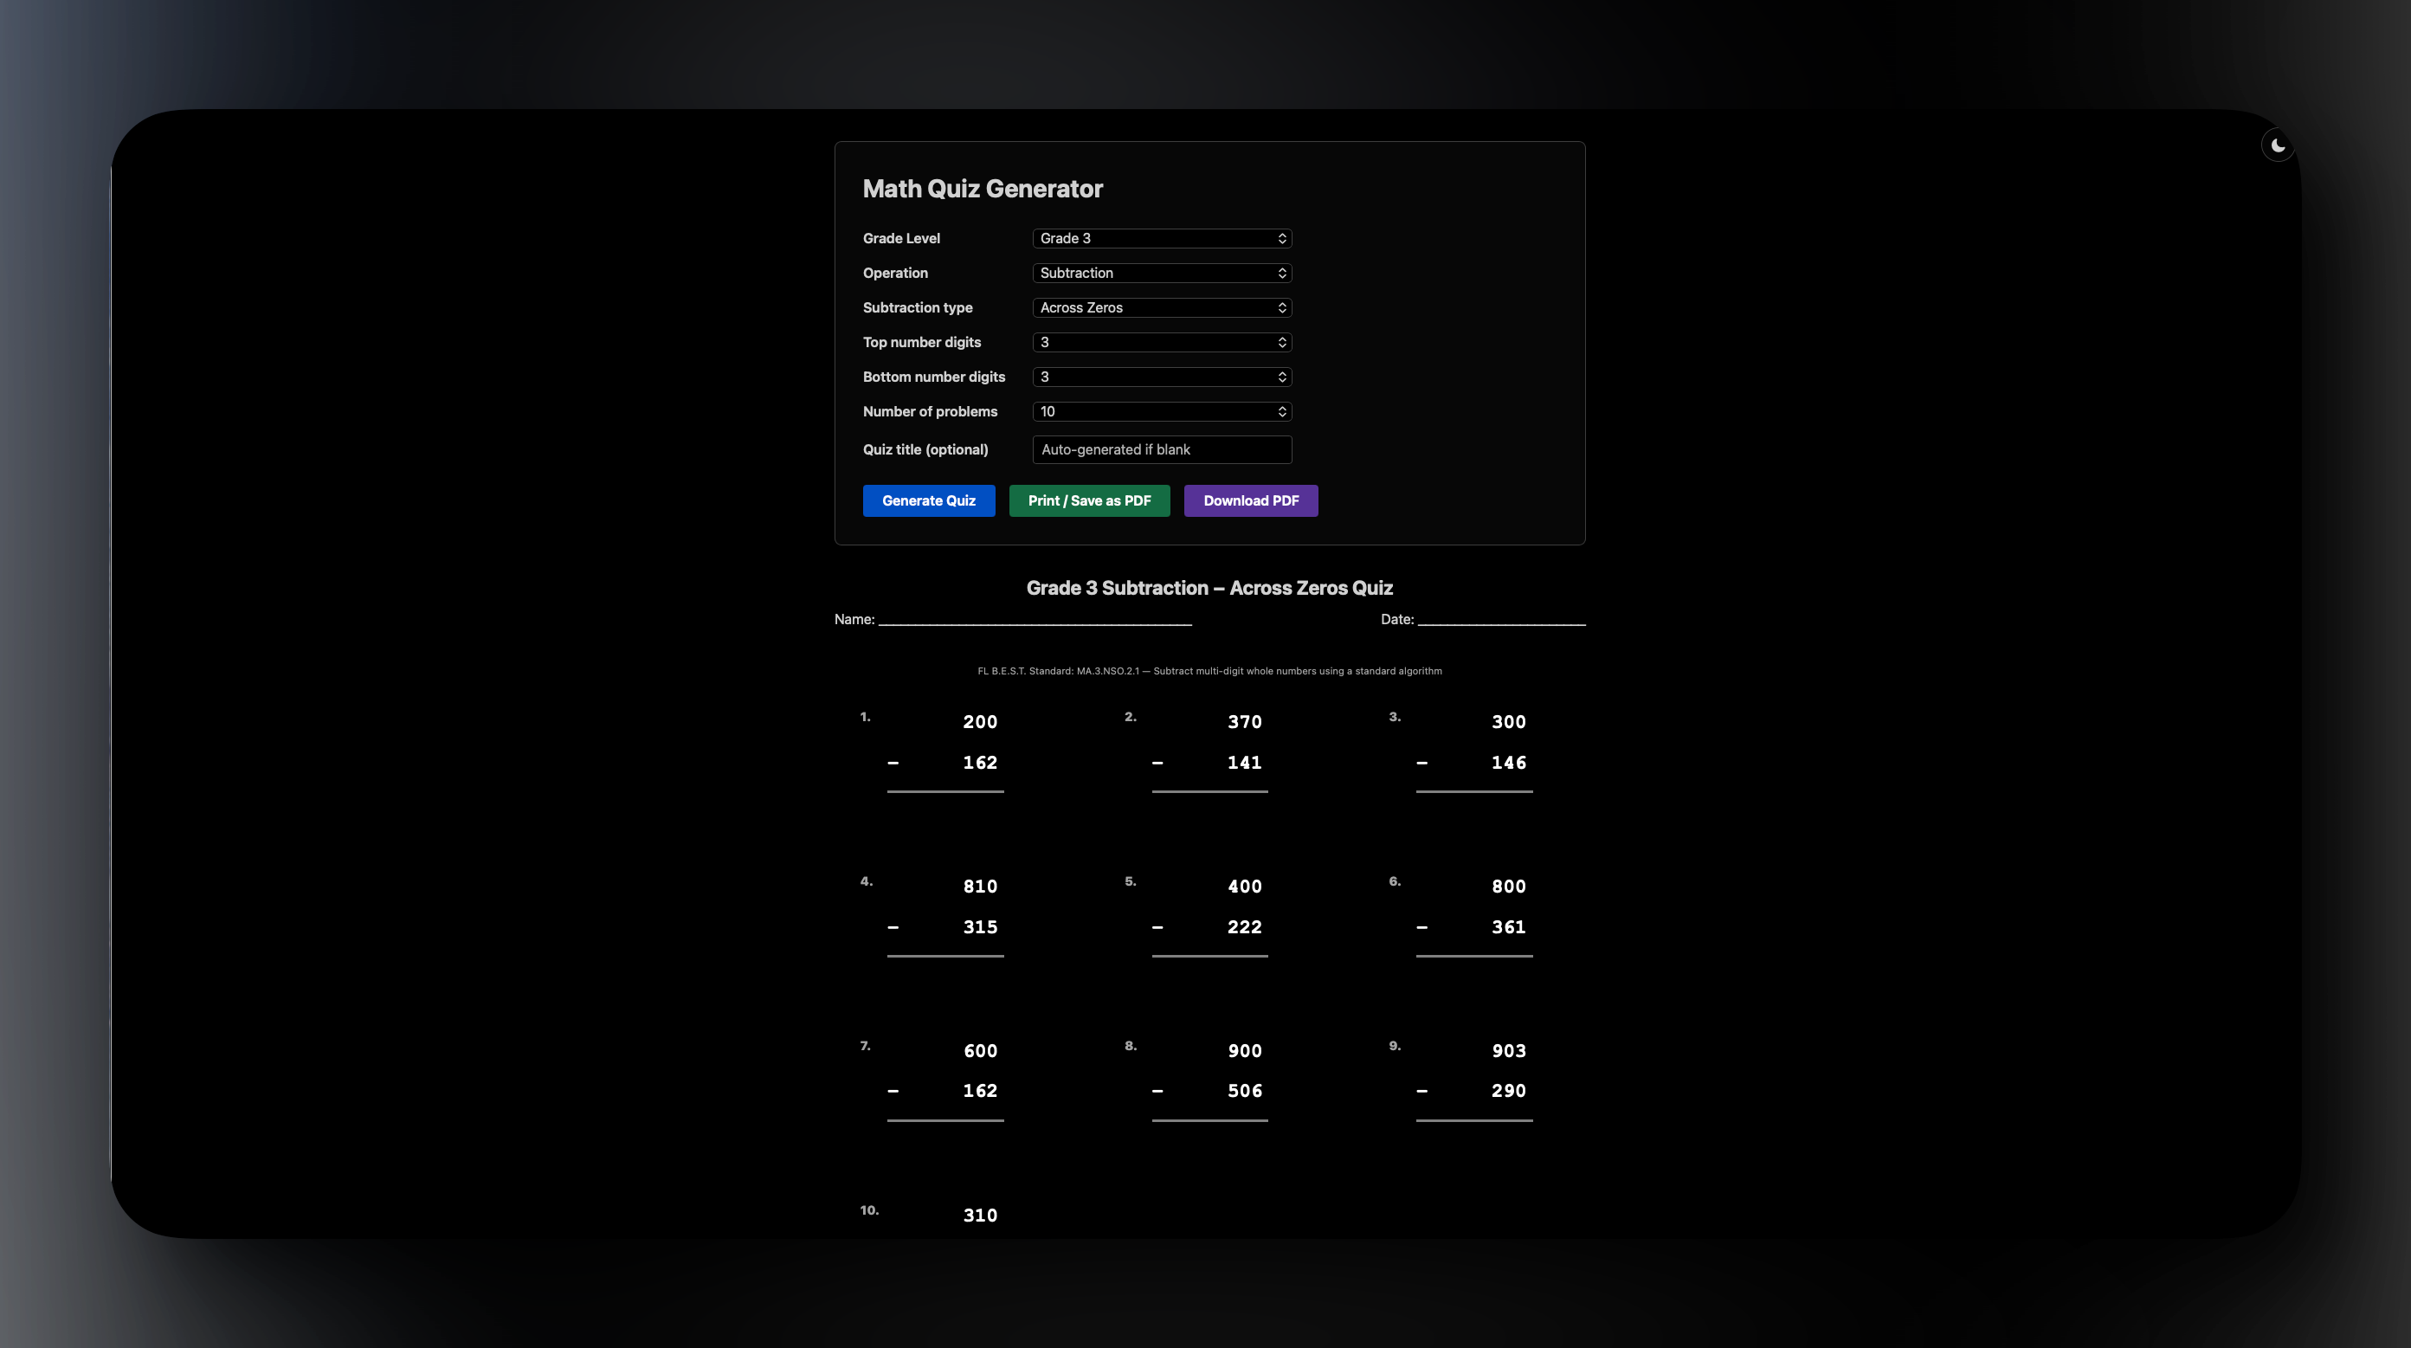2411x1348 pixels.
Task: Click the Quiz title input field
Action: coord(1162,450)
